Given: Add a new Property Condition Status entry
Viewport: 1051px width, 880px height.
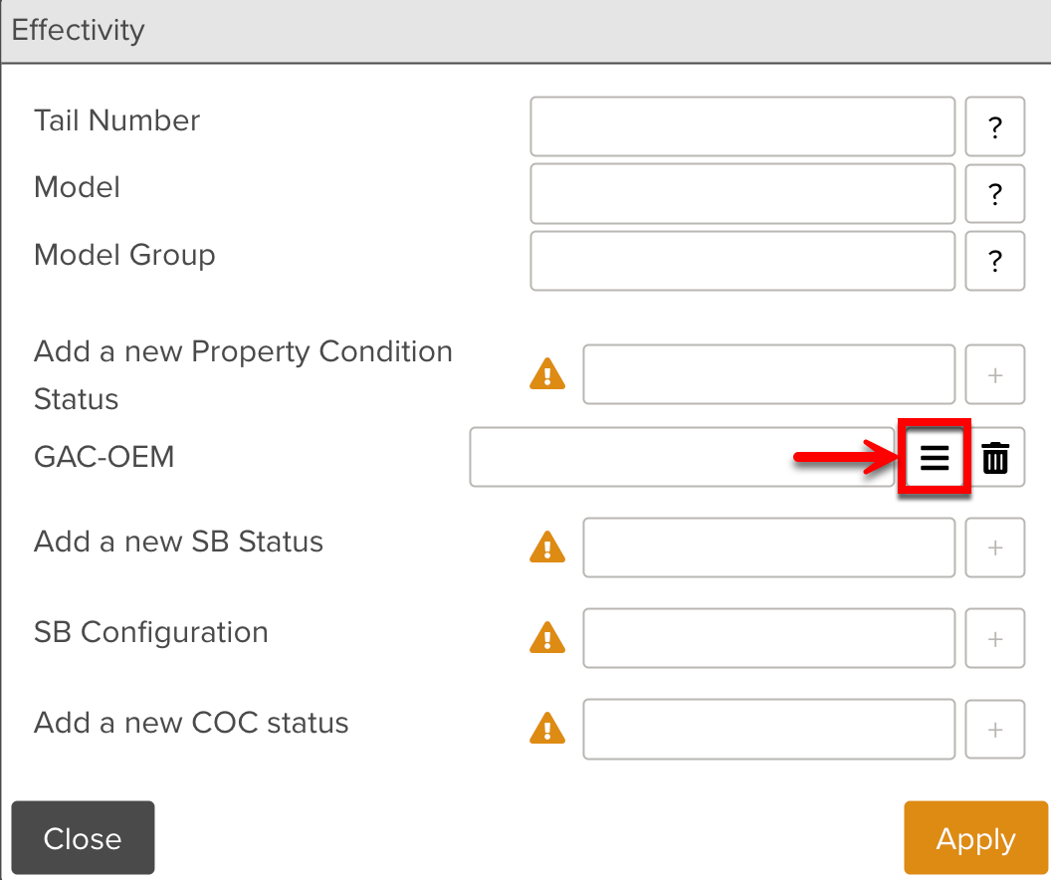Looking at the screenshot, I should pyautogui.click(x=995, y=374).
